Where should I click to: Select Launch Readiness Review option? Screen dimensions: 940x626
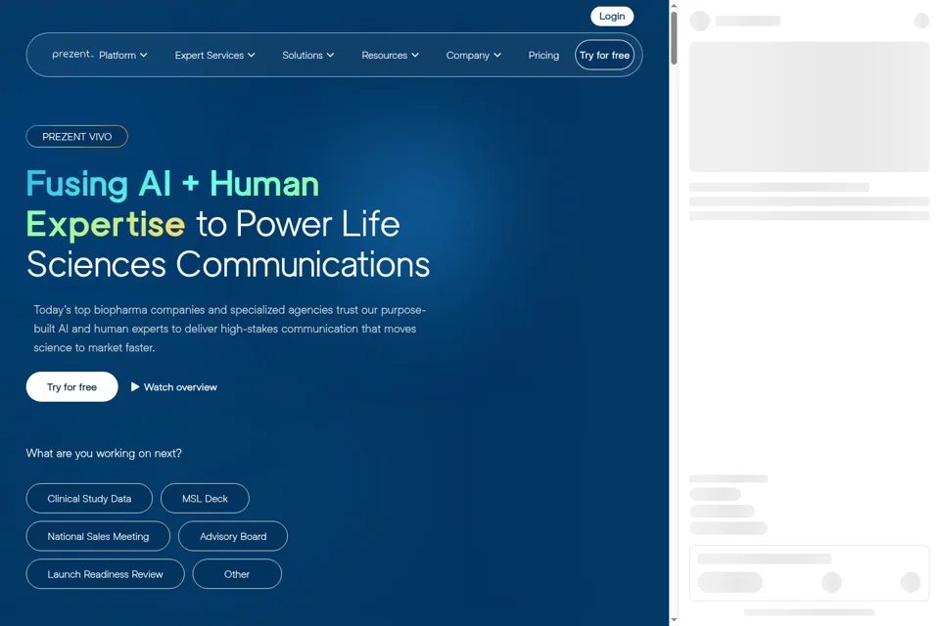pos(106,574)
